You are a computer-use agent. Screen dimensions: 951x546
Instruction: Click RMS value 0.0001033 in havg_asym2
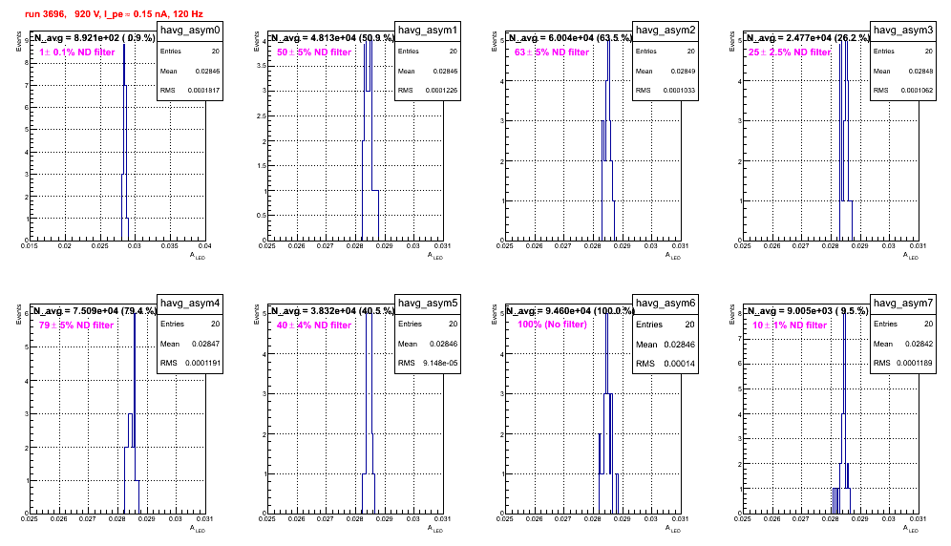click(x=681, y=91)
